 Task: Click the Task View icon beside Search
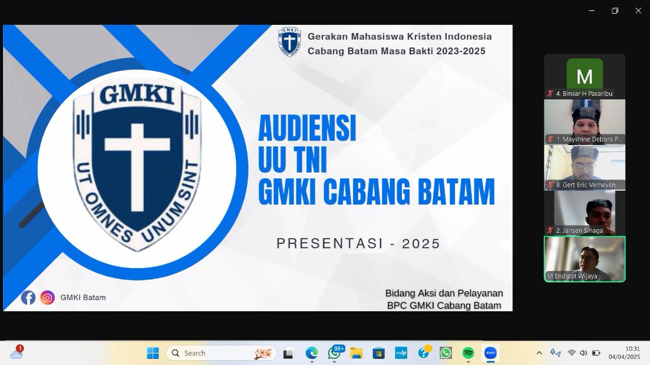tap(288, 353)
